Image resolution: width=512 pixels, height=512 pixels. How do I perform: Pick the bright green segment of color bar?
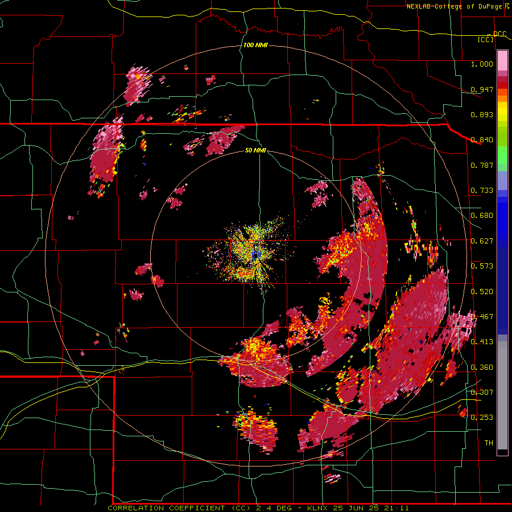coord(502,156)
